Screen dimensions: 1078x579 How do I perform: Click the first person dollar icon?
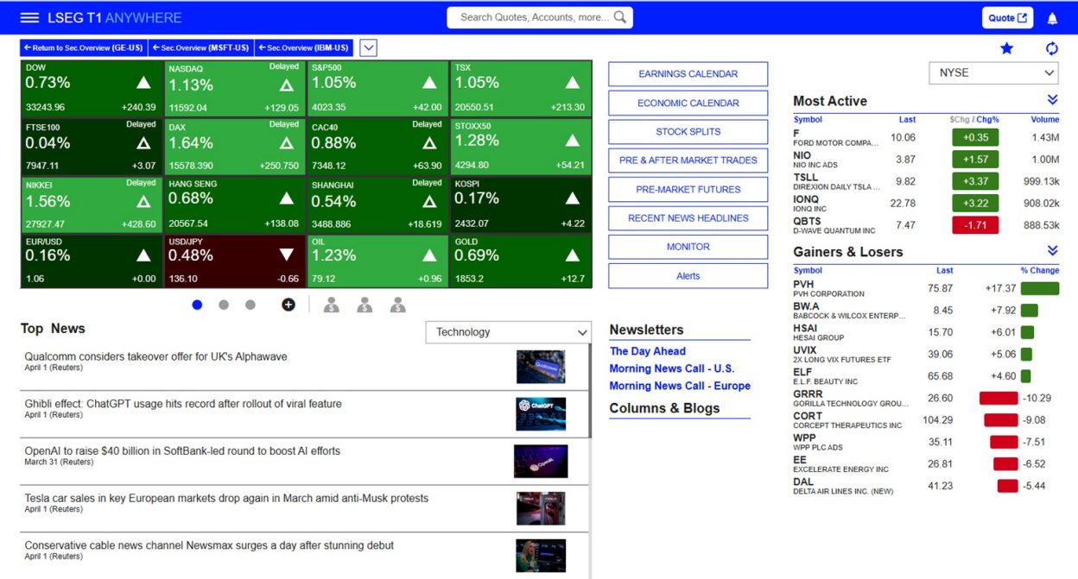coord(331,305)
